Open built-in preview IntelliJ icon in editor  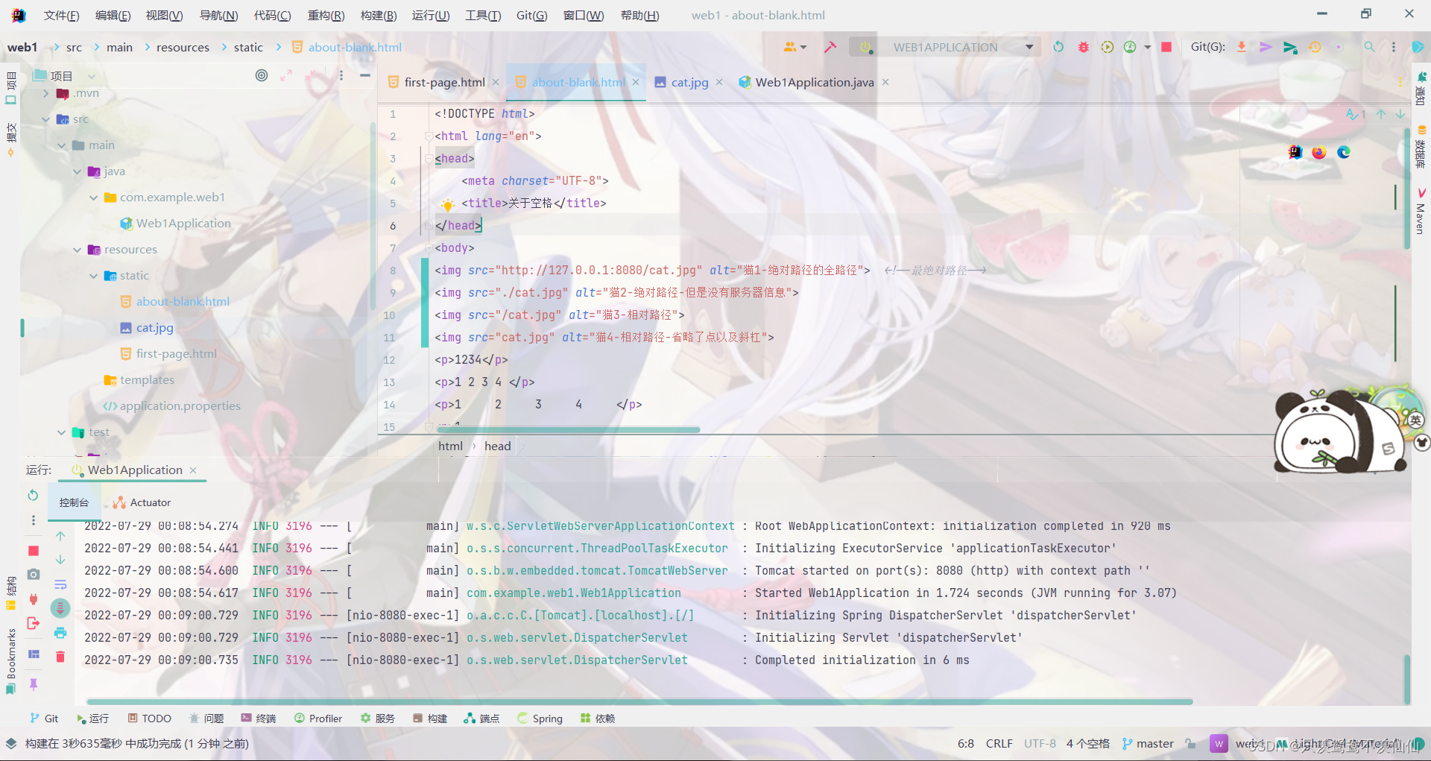[1295, 152]
